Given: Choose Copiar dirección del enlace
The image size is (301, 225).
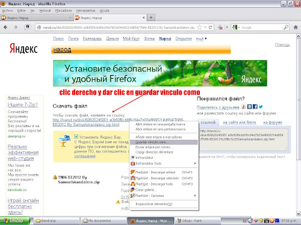Looking at the screenshot, I should tap(164, 152).
